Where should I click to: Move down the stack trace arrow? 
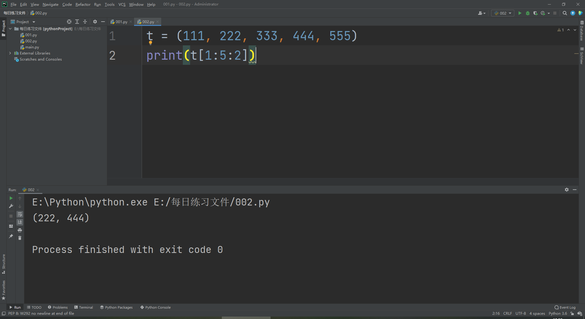pyautogui.click(x=20, y=206)
